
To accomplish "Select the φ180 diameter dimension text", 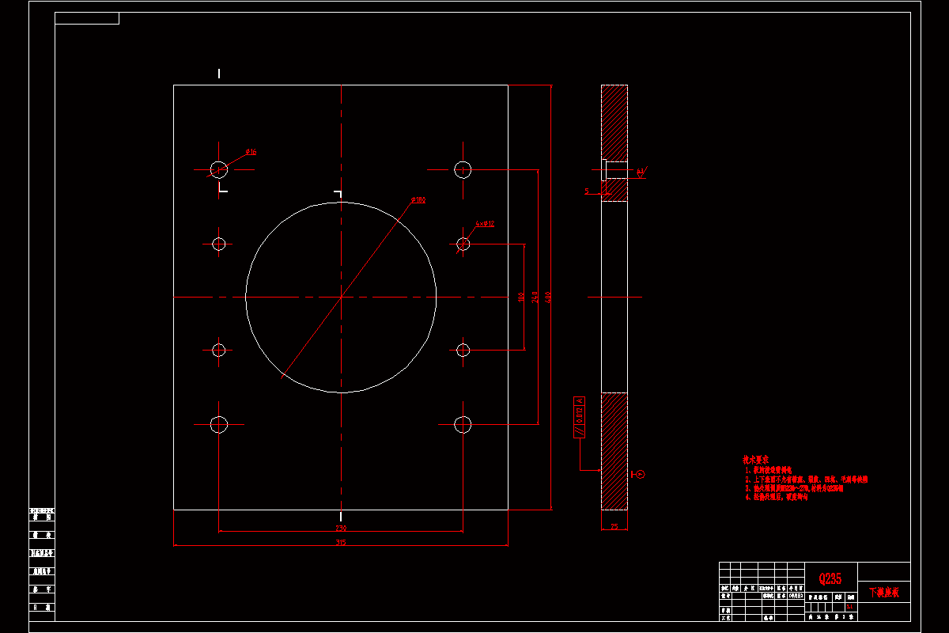I will coord(418,200).
